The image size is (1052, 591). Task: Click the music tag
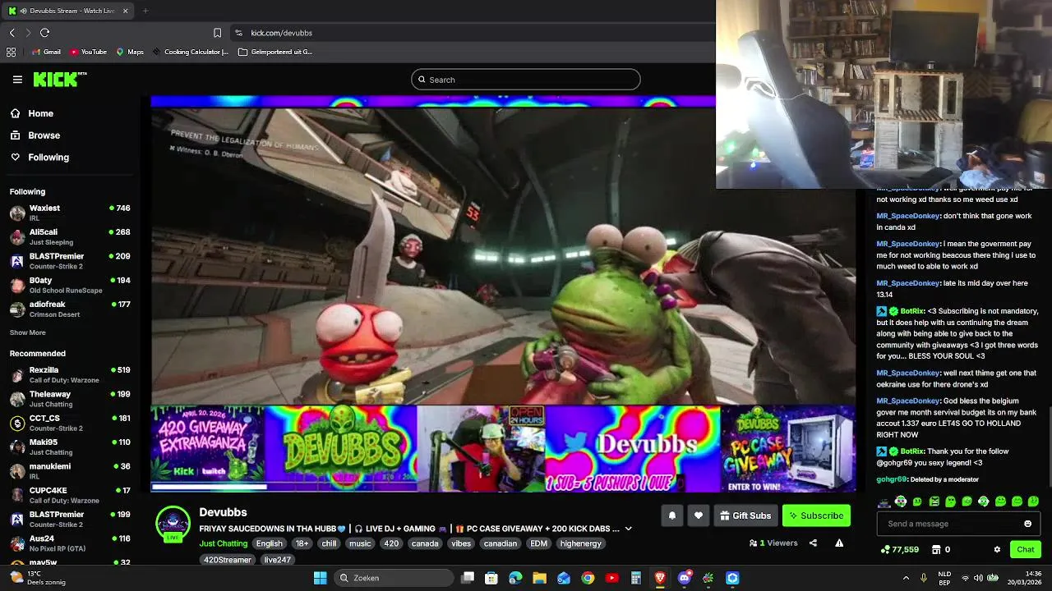360,543
